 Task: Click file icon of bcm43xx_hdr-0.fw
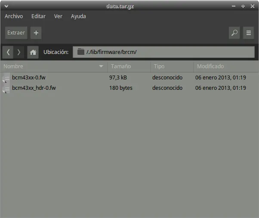pyautogui.click(x=6, y=88)
